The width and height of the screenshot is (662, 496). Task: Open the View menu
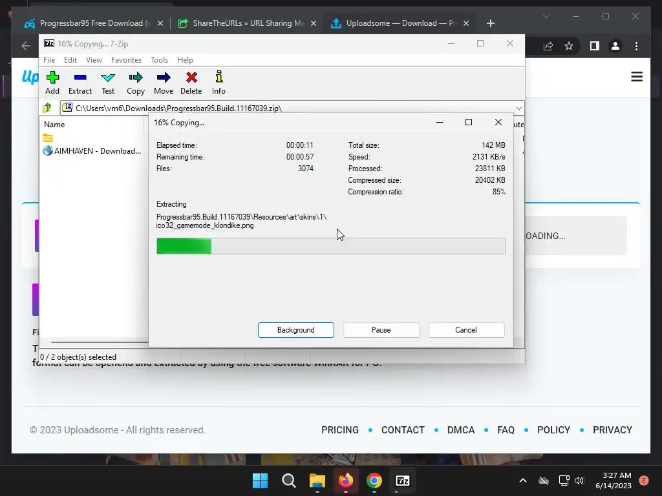click(94, 60)
